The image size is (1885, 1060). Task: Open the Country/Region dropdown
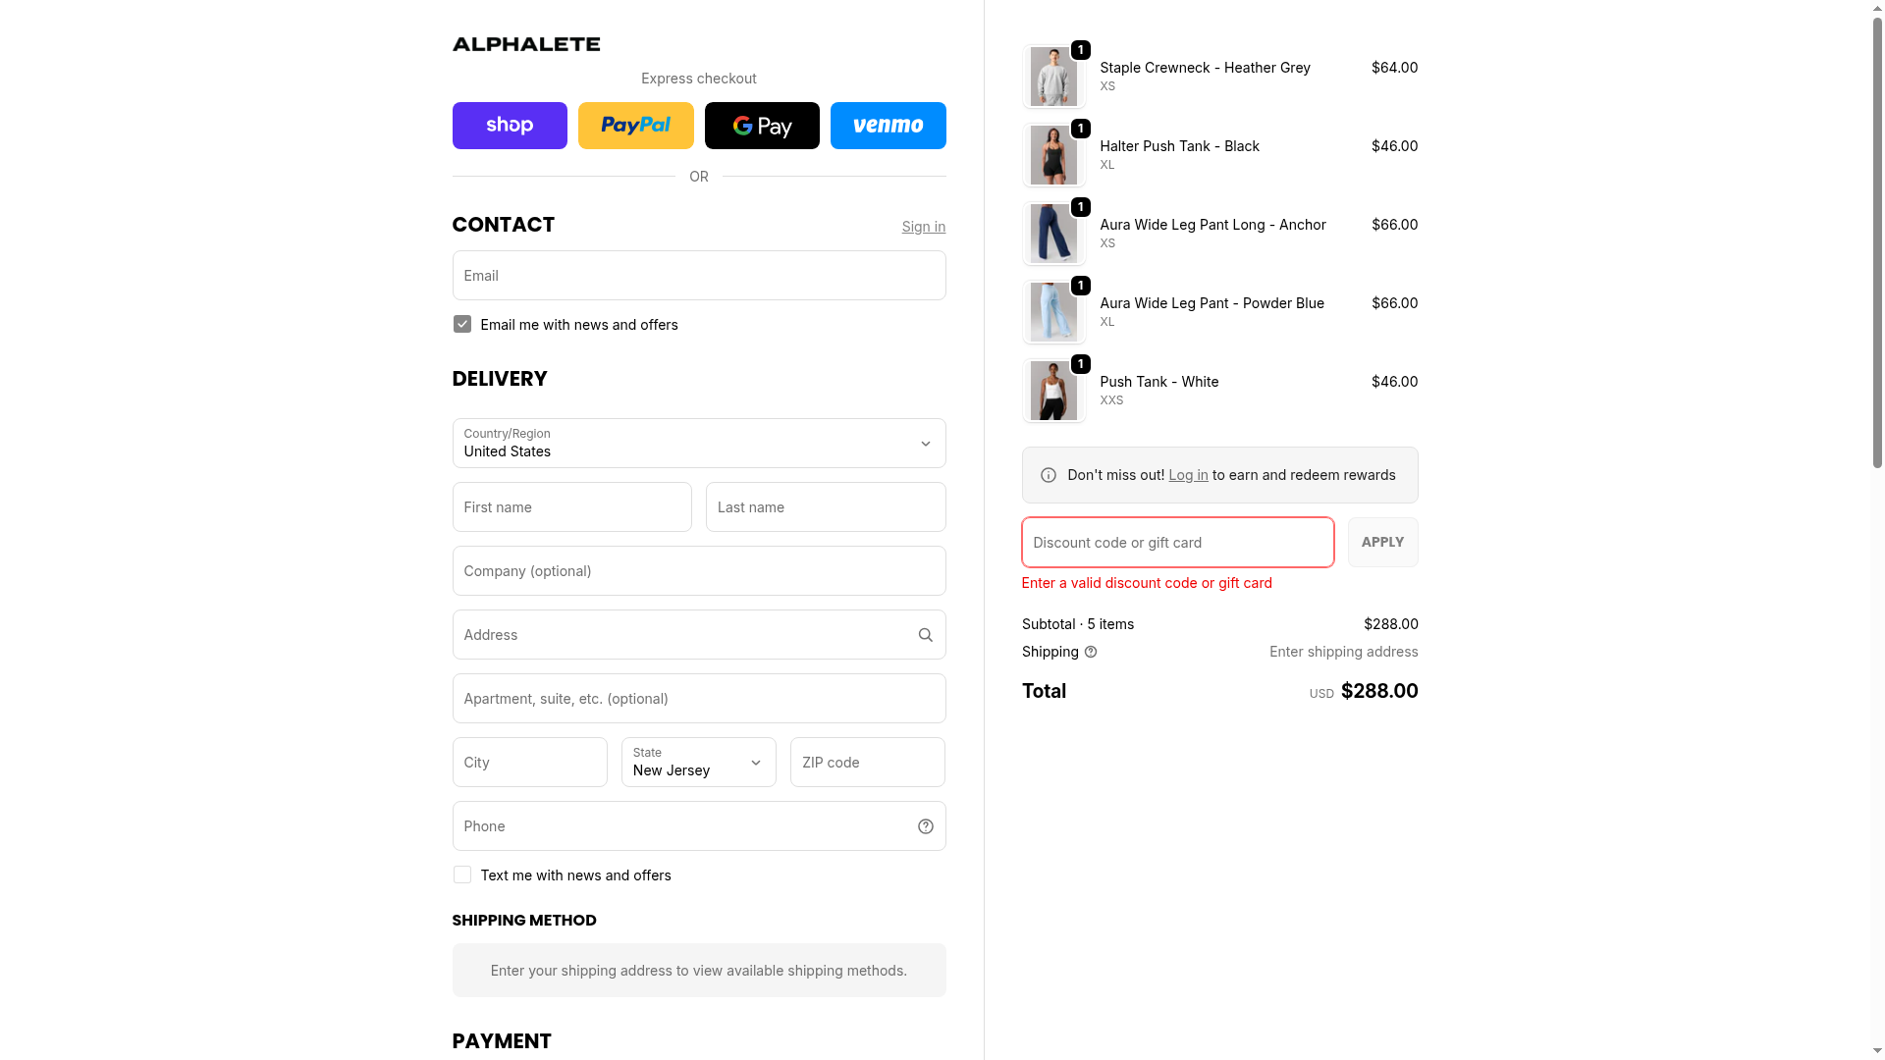click(698, 444)
